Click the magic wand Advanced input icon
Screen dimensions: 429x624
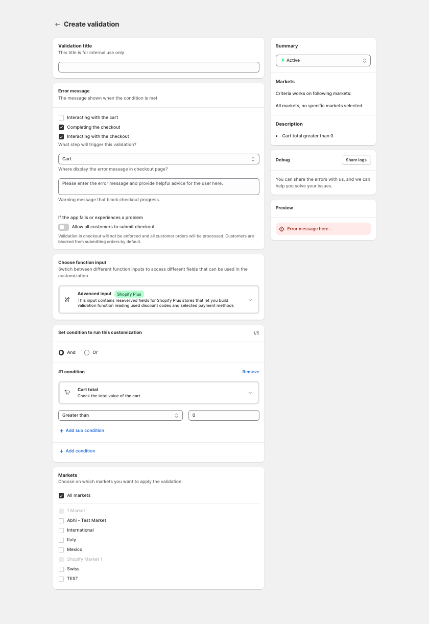67,300
